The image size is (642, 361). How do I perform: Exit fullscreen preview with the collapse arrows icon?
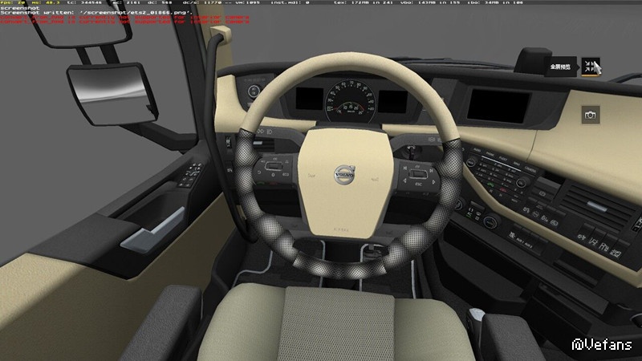pos(591,67)
